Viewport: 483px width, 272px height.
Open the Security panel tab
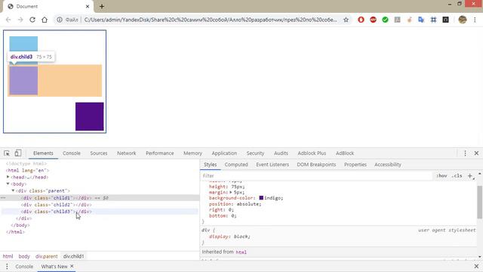pyautogui.click(x=255, y=153)
